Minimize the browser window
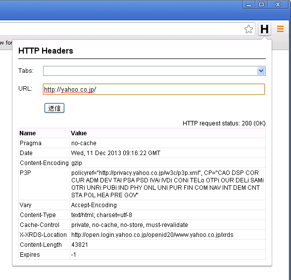Viewport: 291px width, 280px height. (249, 4)
